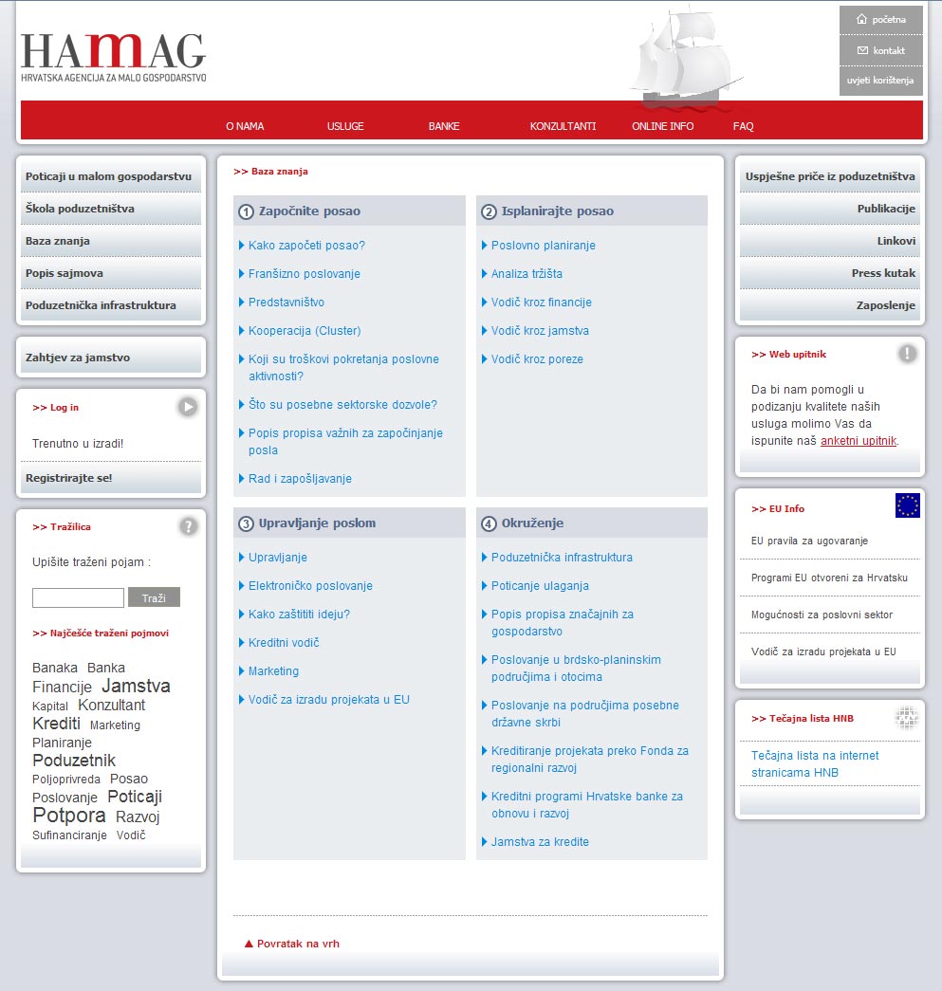Open the 'Kako započeti posao?' link
Image resolution: width=942 pixels, height=991 pixels.
[306, 246]
